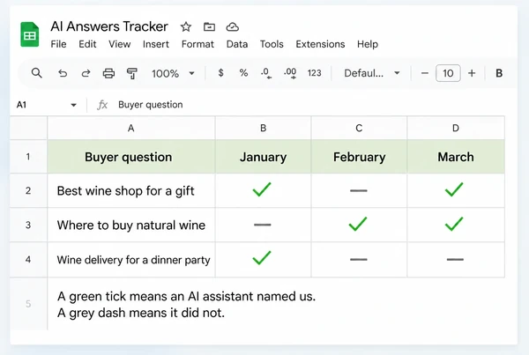The image size is (529, 355).
Task: Select column A header
Action: coord(131,128)
